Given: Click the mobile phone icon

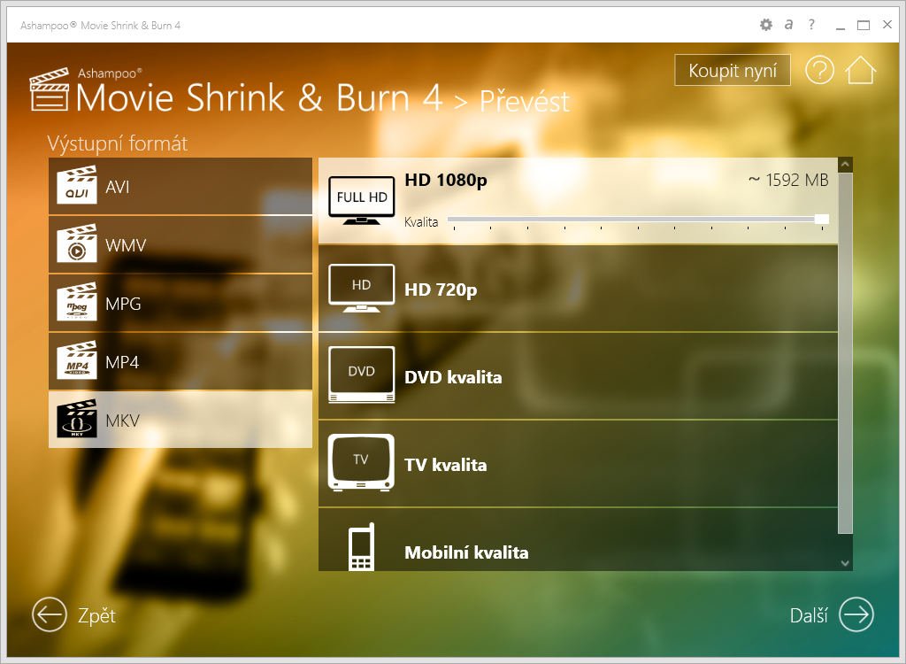Looking at the screenshot, I should [x=361, y=546].
